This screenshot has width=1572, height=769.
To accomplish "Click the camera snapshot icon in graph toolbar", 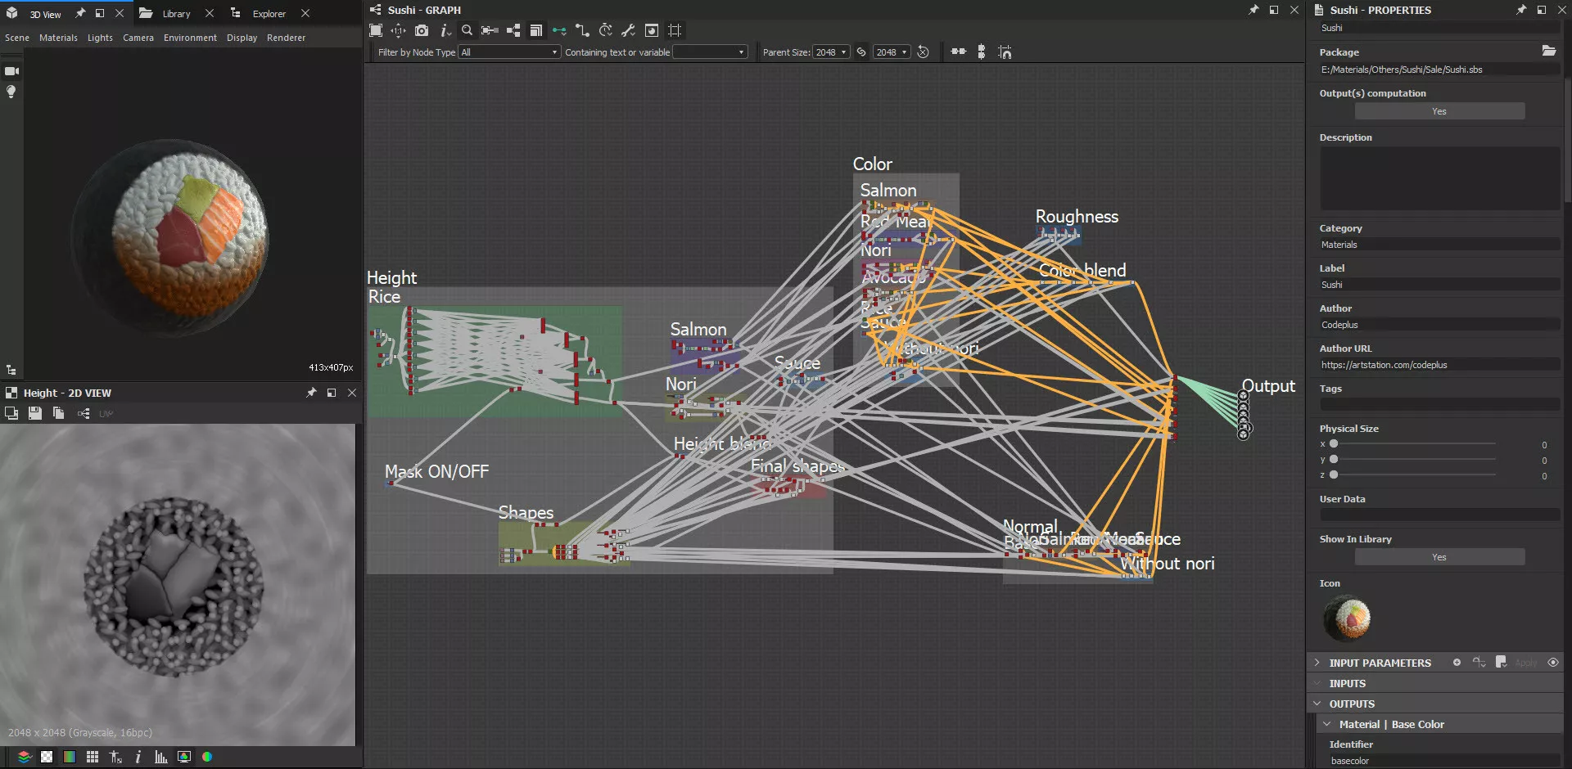I will click(422, 30).
